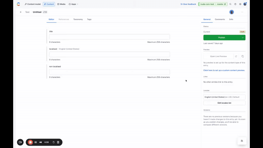
Task: Open the Content model section
Action: [33, 4]
